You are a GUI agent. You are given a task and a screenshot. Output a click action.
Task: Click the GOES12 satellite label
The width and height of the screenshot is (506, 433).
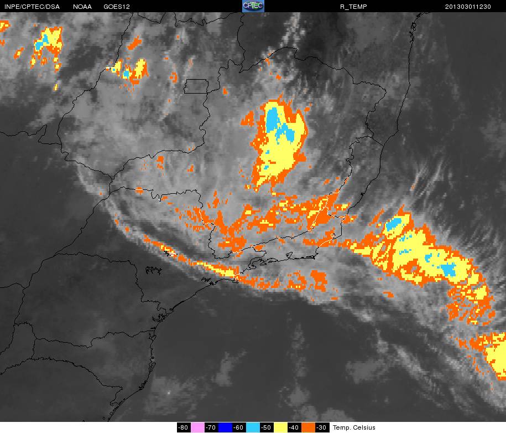(x=117, y=7)
